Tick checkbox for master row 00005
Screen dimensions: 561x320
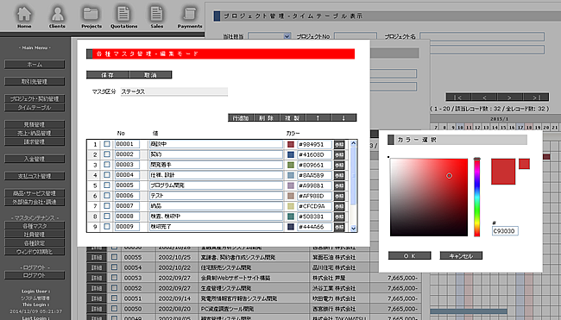[x=107, y=185]
